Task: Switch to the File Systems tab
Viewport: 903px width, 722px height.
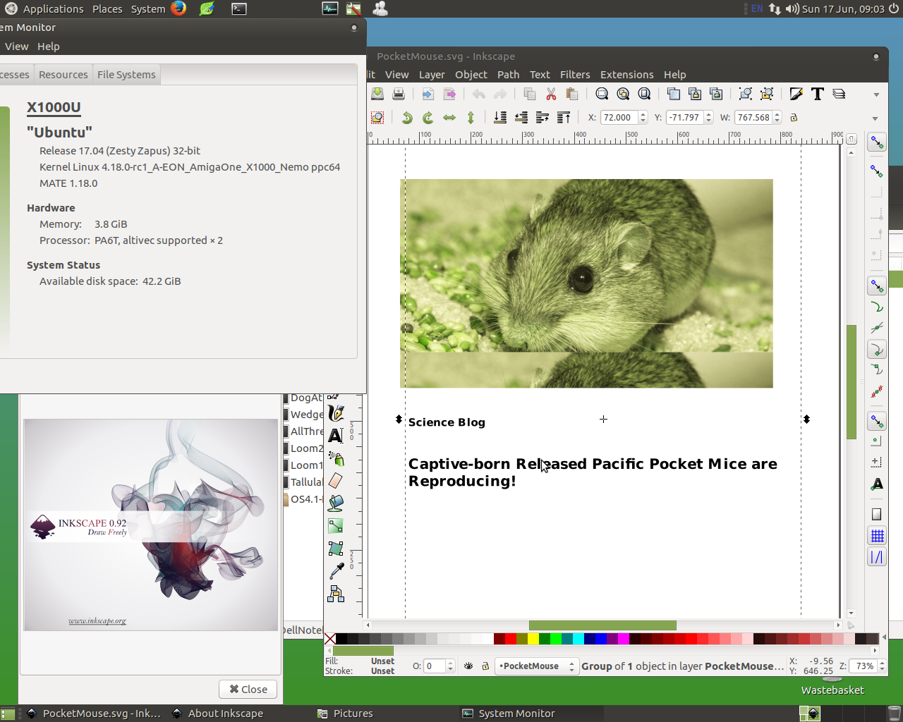Action: click(126, 75)
